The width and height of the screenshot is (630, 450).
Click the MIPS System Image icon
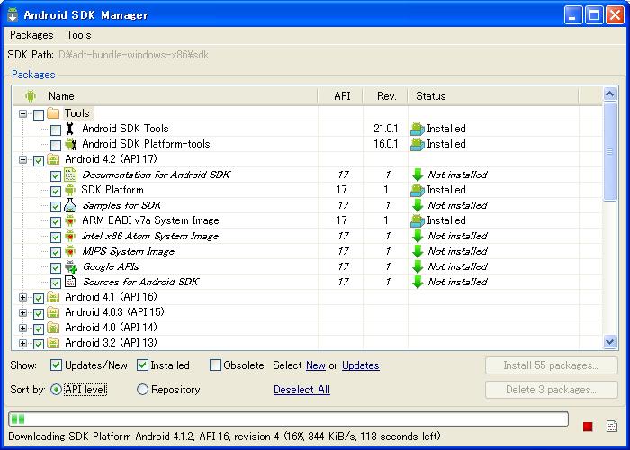pyautogui.click(x=70, y=251)
